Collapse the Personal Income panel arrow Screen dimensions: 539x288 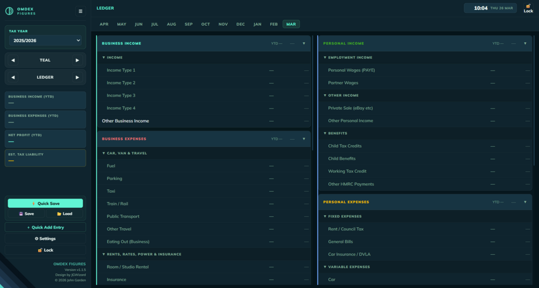pyautogui.click(x=525, y=43)
